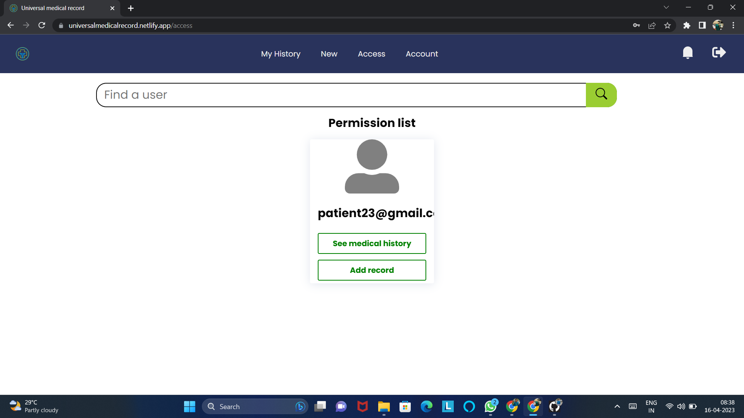Screen dimensions: 744x418
Task: Click the medical cross app logo
Action: pos(22,54)
